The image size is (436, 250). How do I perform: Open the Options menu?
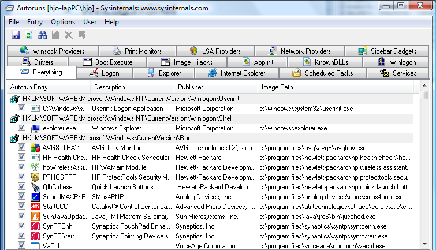coord(63,22)
